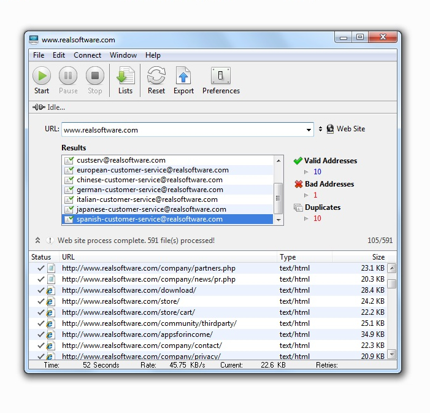Open the URL dropdown list
Image resolution: width=430 pixels, height=413 pixels.
click(x=309, y=129)
